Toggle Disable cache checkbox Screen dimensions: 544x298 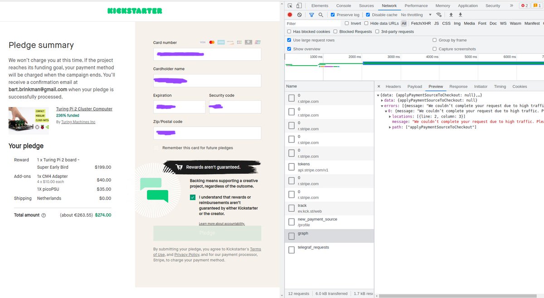pyautogui.click(x=368, y=15)
